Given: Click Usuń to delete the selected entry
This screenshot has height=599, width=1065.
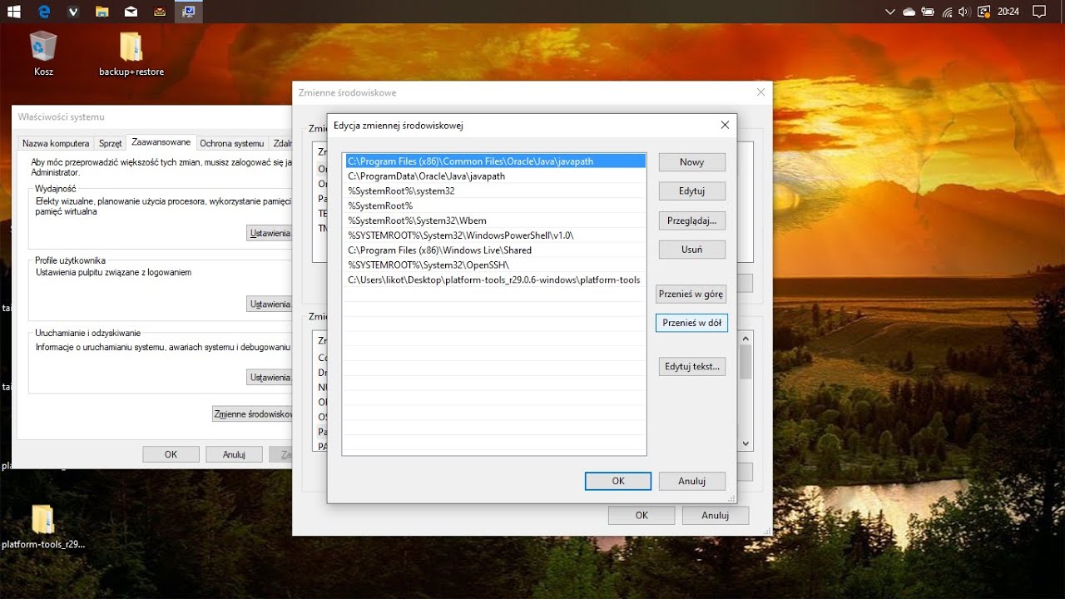Looking at the screenshot, I should click(x=691, y=250).
